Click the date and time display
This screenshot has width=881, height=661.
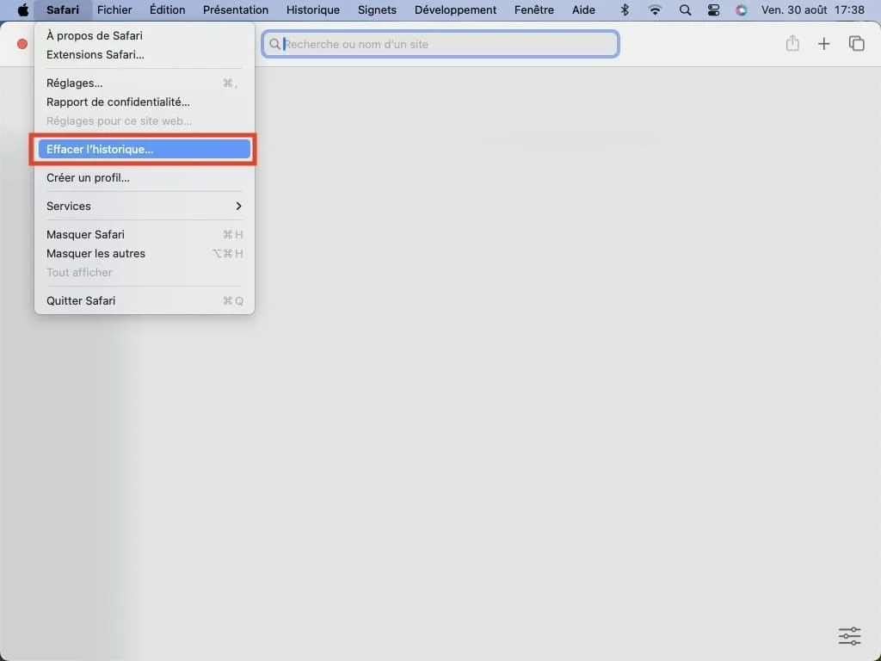(x=812, y=10)
